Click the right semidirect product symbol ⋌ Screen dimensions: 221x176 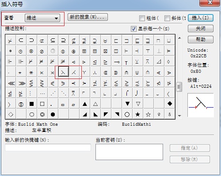(74, 72)
